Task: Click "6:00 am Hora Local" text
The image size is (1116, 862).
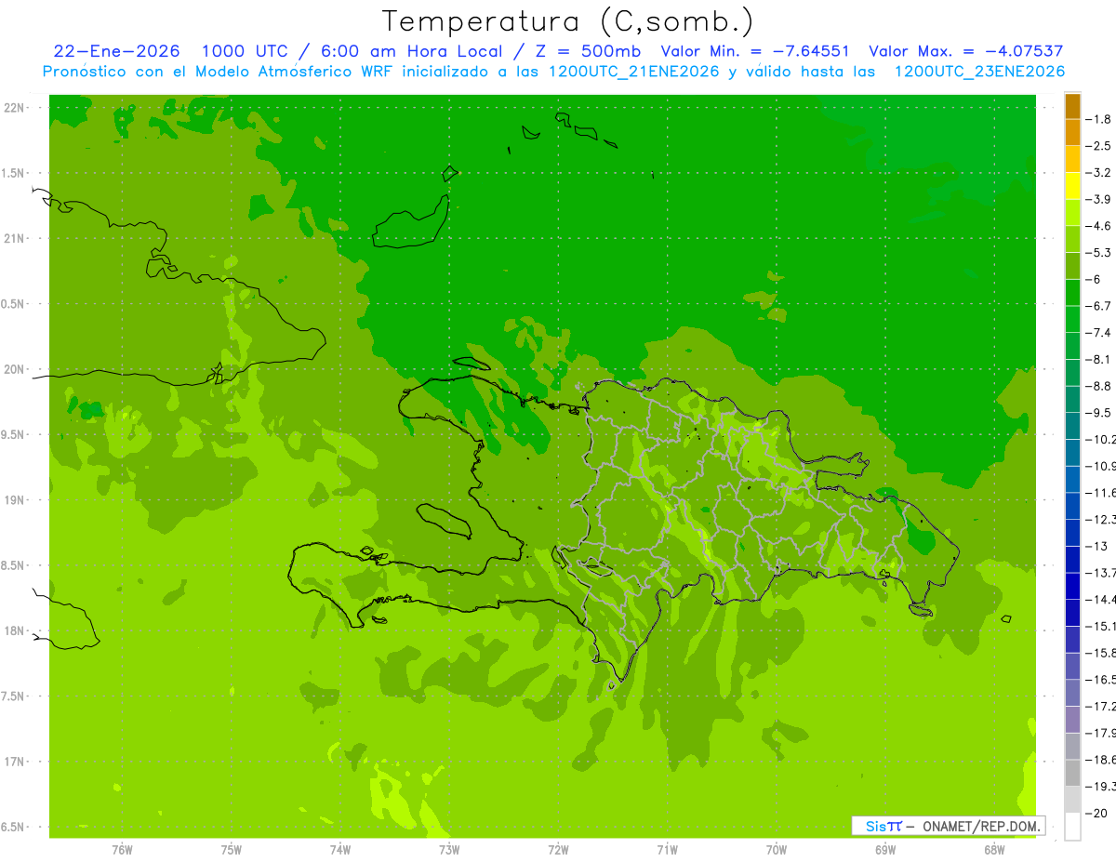Action: tap(411, 51)
